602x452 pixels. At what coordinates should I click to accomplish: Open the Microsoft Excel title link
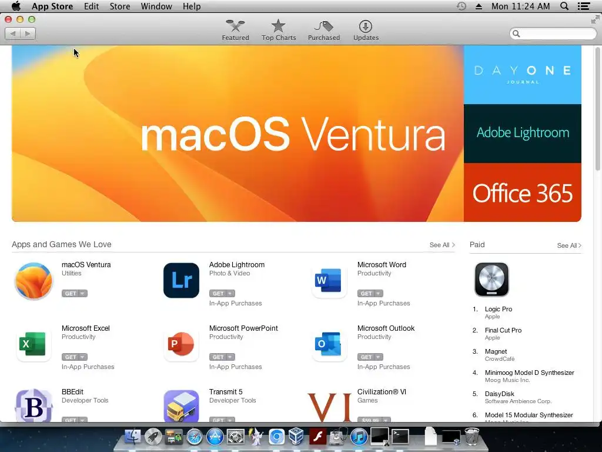[86, 328]
